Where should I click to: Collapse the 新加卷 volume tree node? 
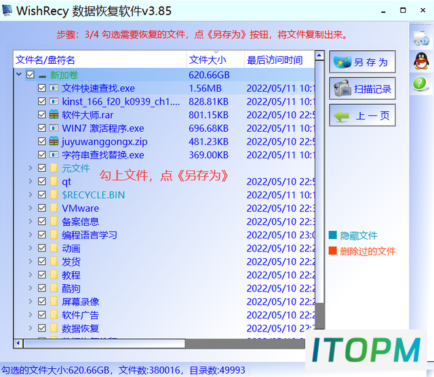[x=19, y=74]
